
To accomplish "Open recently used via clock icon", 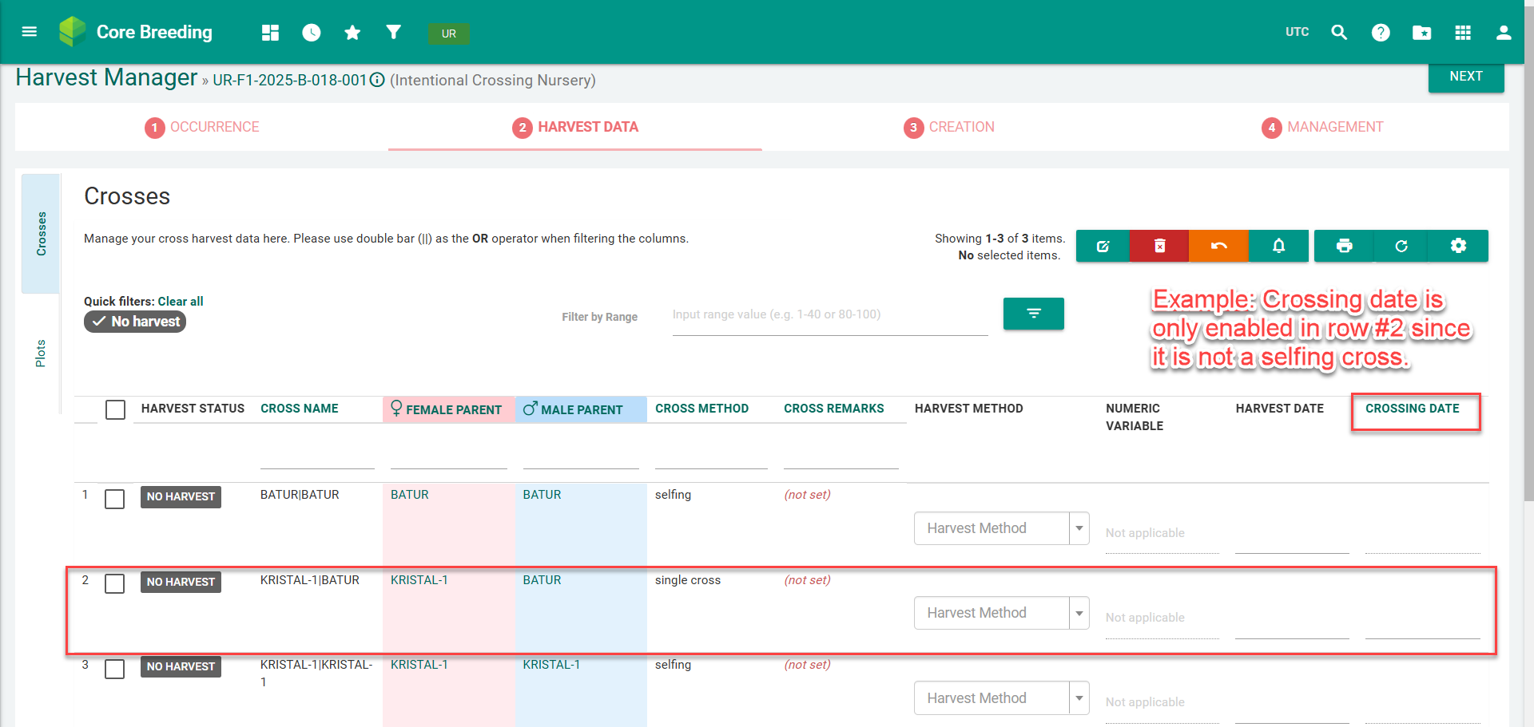I will coord(311,33).
